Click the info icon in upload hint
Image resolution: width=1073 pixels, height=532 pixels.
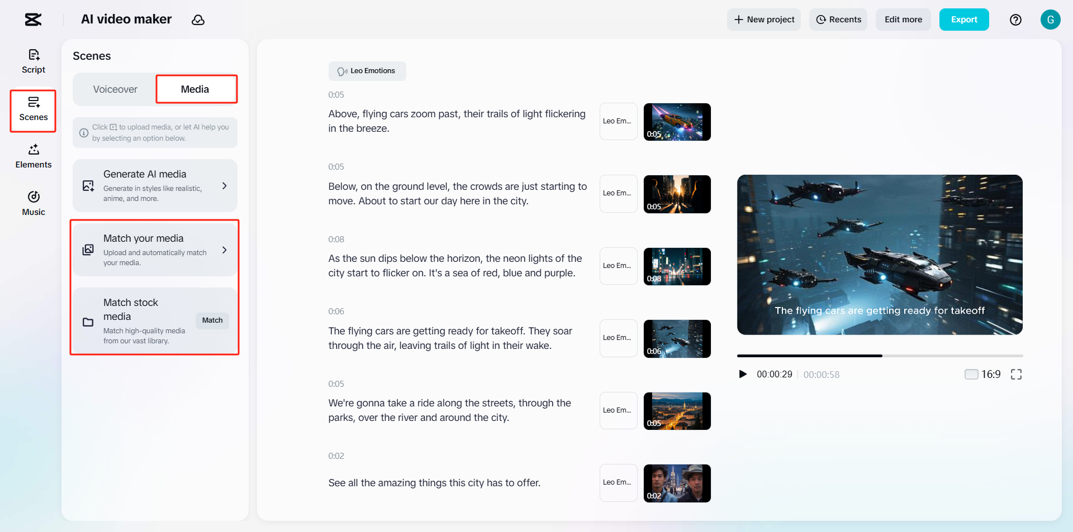pos(84,133)
